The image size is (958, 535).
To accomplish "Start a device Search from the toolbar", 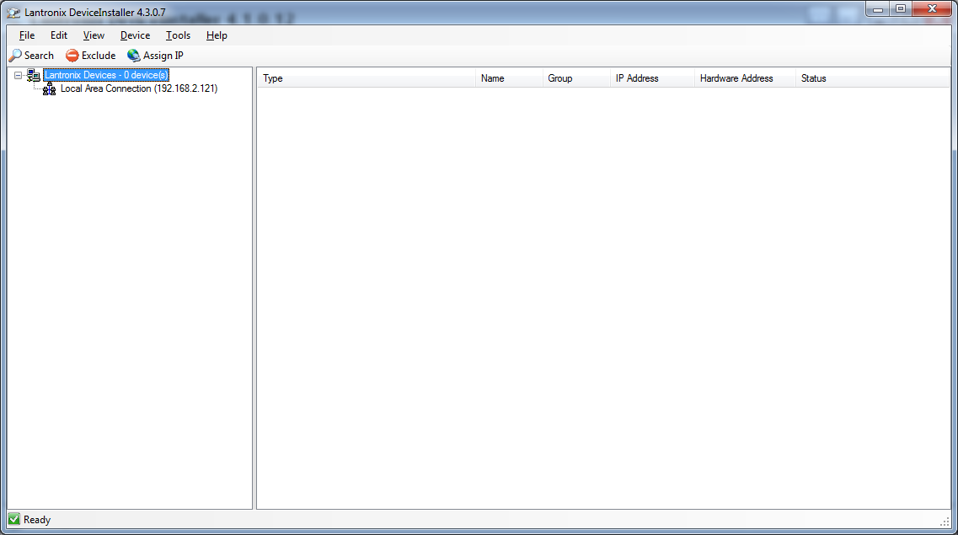I will pyautogui.click(x=31, y=56).
